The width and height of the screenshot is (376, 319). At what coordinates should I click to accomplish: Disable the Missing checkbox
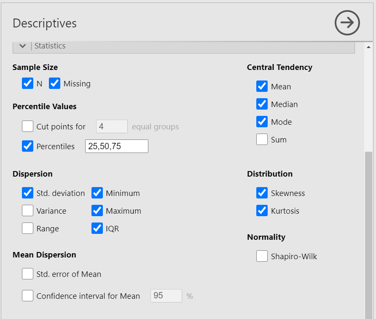click(55, 83)
